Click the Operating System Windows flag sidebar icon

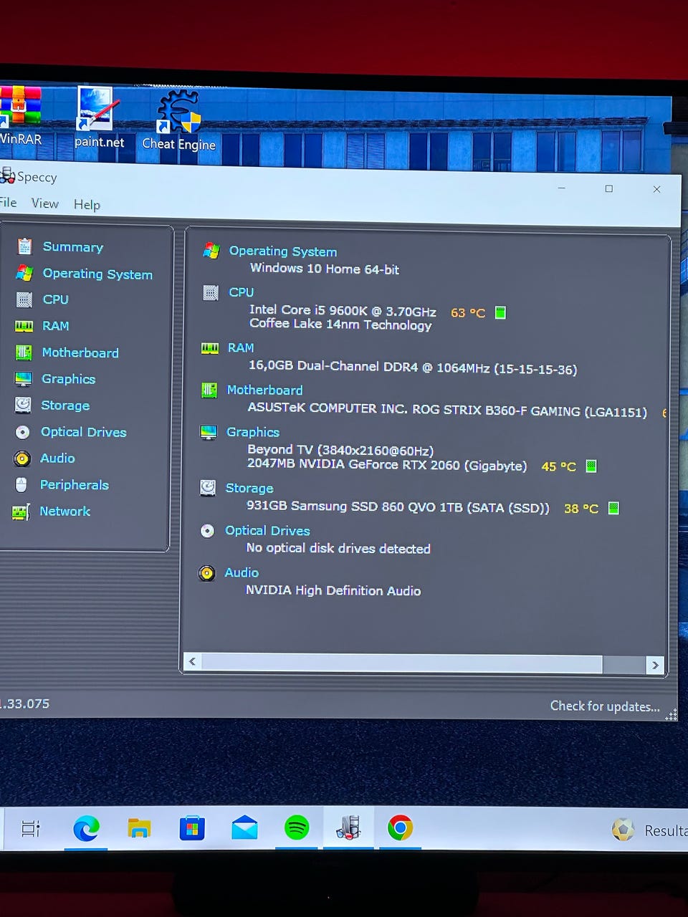point(24,273)
